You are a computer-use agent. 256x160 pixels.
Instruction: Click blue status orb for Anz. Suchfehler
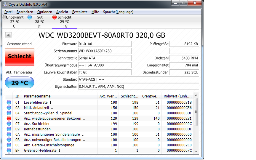9,124
